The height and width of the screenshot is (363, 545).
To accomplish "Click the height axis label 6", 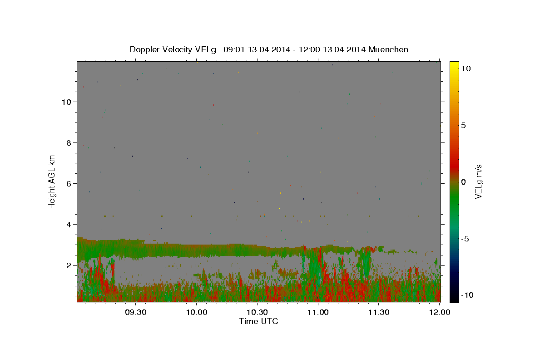I will (70, 184).
